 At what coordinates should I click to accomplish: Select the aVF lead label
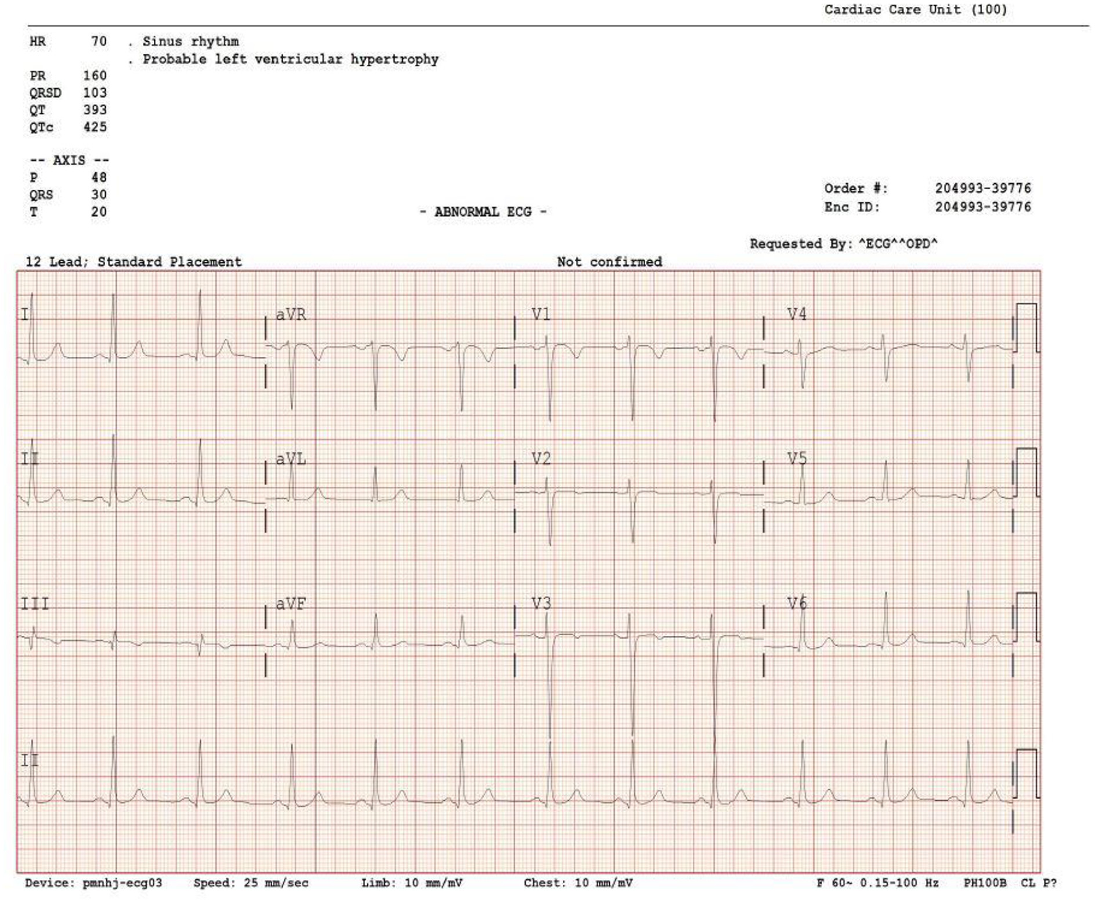point(291,604)
